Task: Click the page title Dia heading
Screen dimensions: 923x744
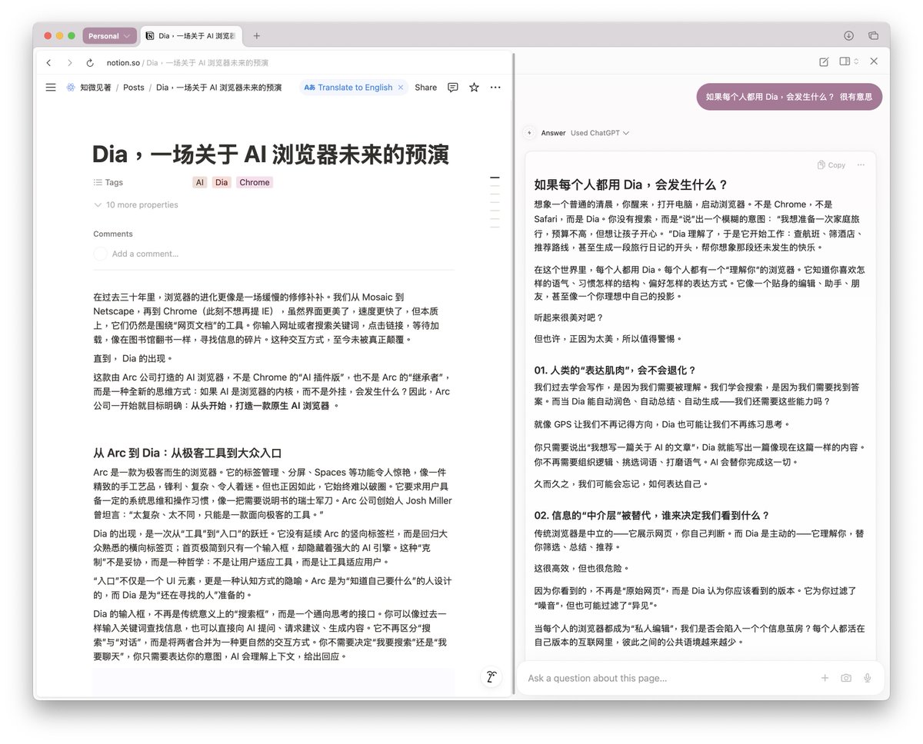Action: (270, 154)
